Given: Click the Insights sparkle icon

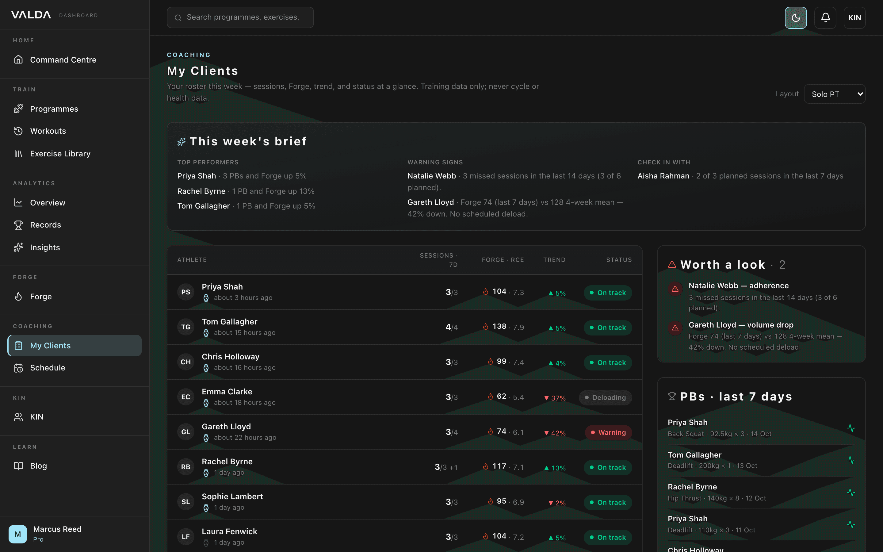Looking at the screenshot, I should tap(18, 247).
